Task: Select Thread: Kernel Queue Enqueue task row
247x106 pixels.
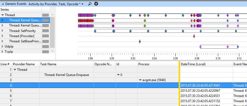Action: point(66,75)
